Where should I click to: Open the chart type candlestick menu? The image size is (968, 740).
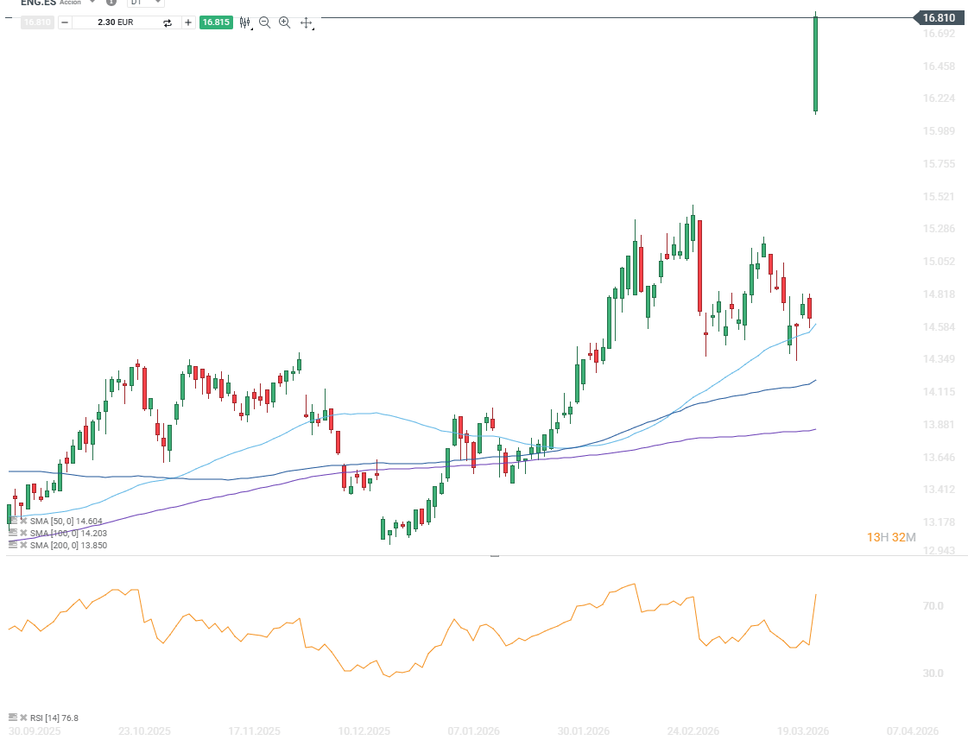pos(245,22)
